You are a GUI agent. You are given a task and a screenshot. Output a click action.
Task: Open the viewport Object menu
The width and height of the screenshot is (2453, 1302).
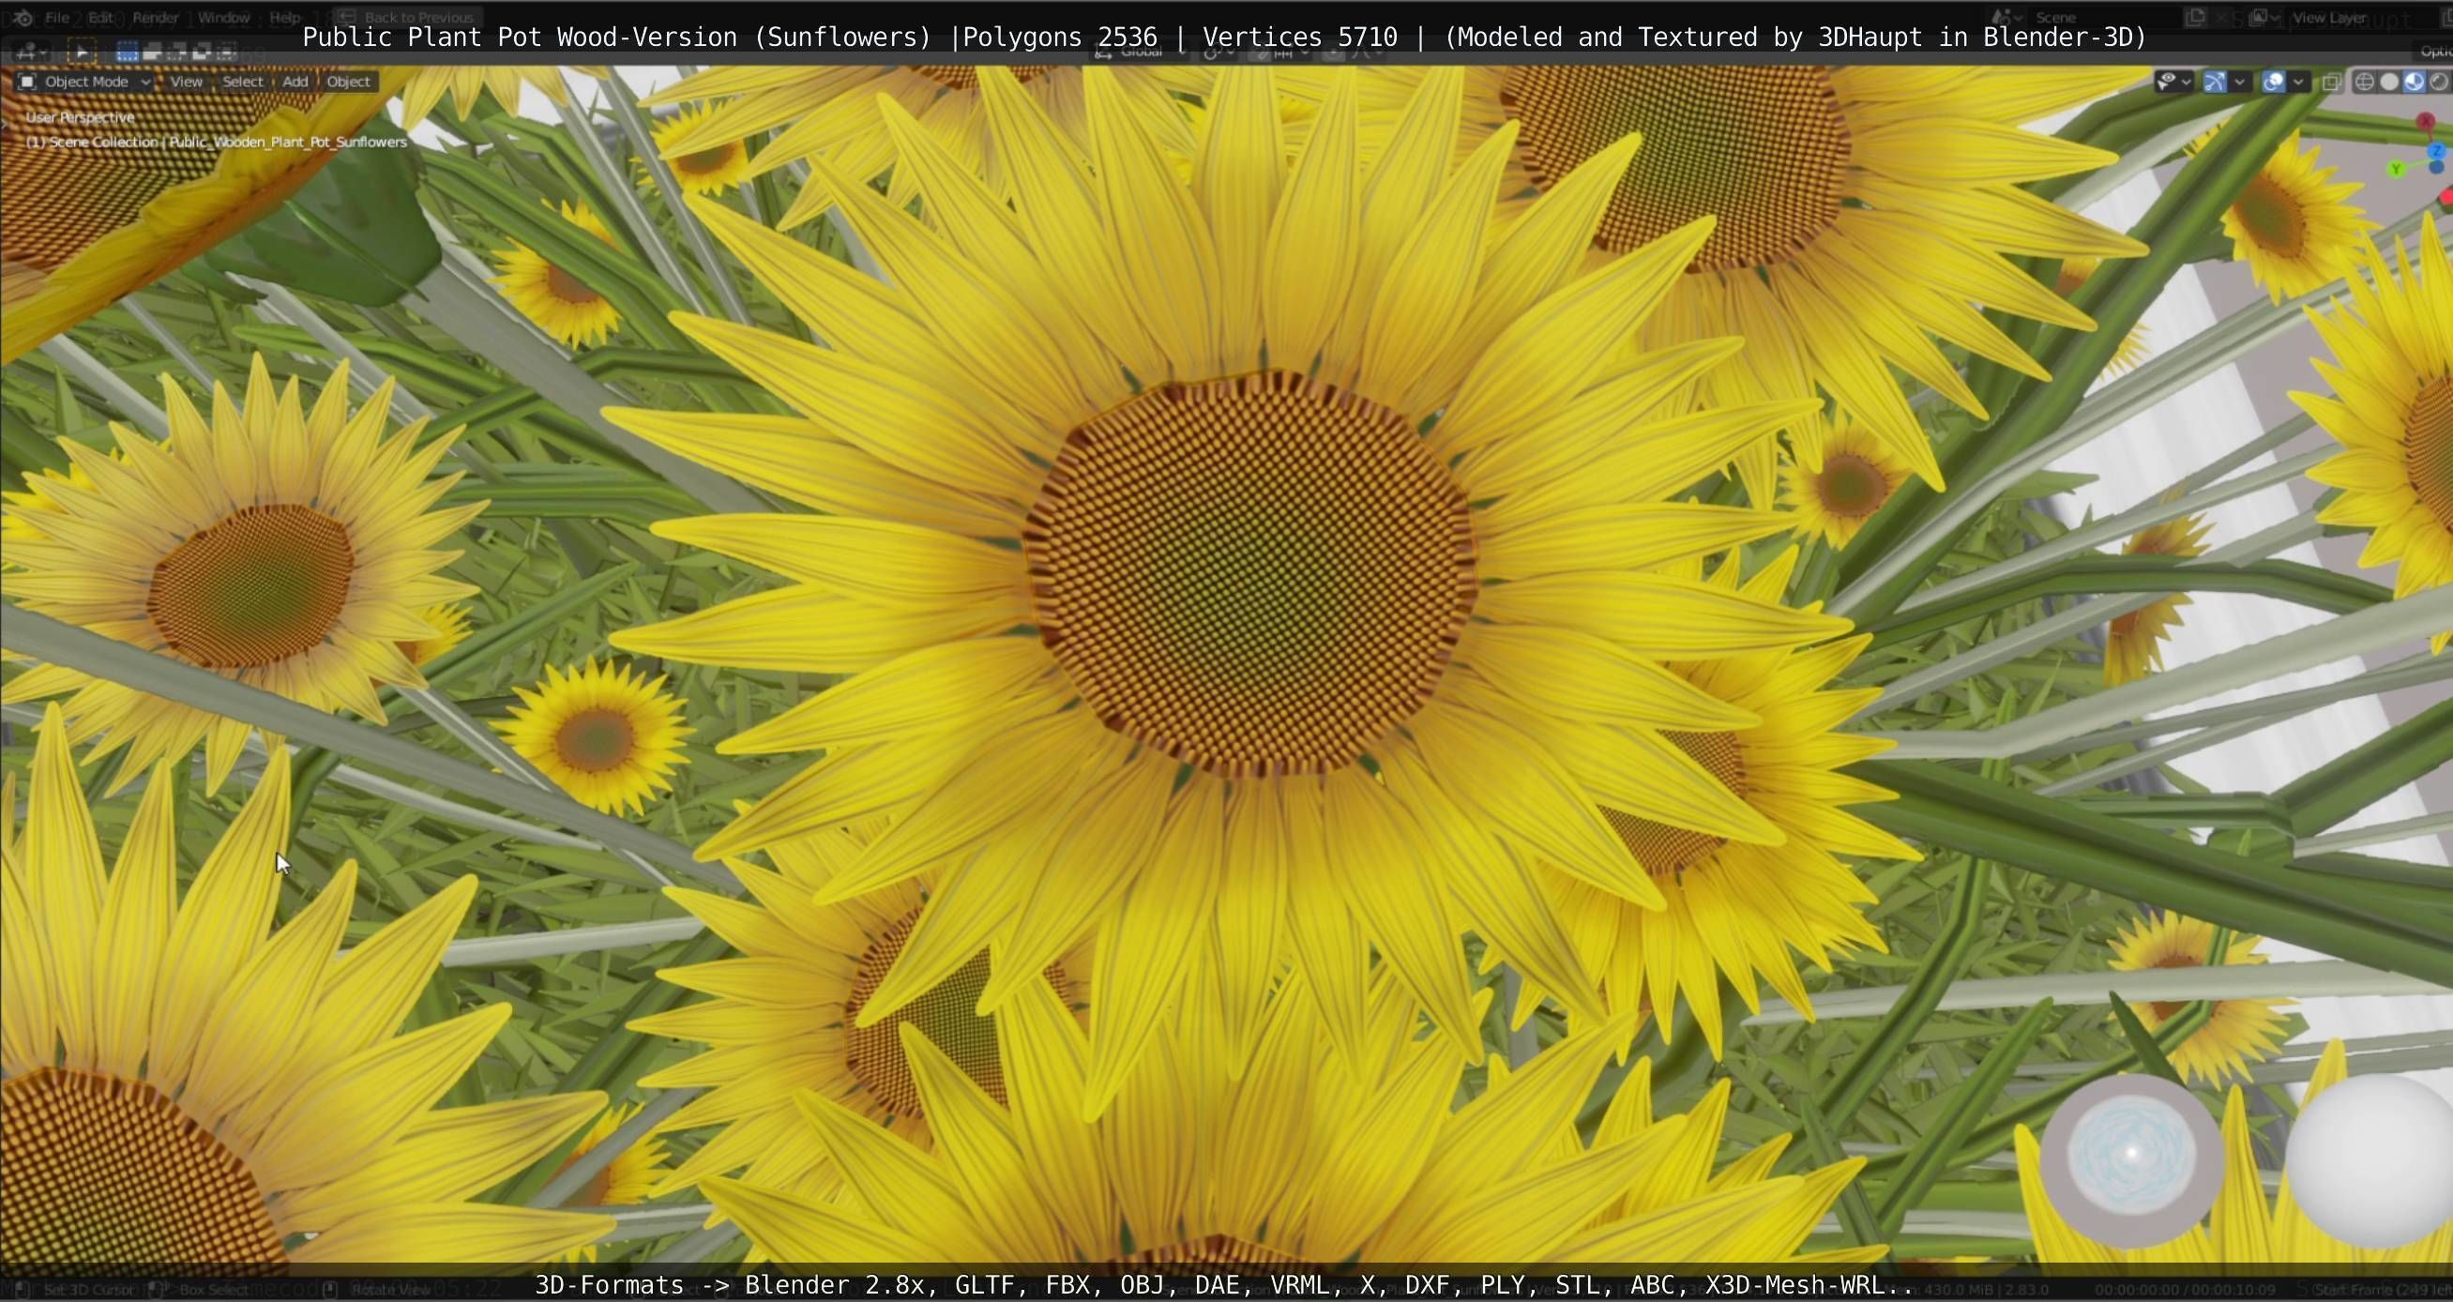click(349, 82)
